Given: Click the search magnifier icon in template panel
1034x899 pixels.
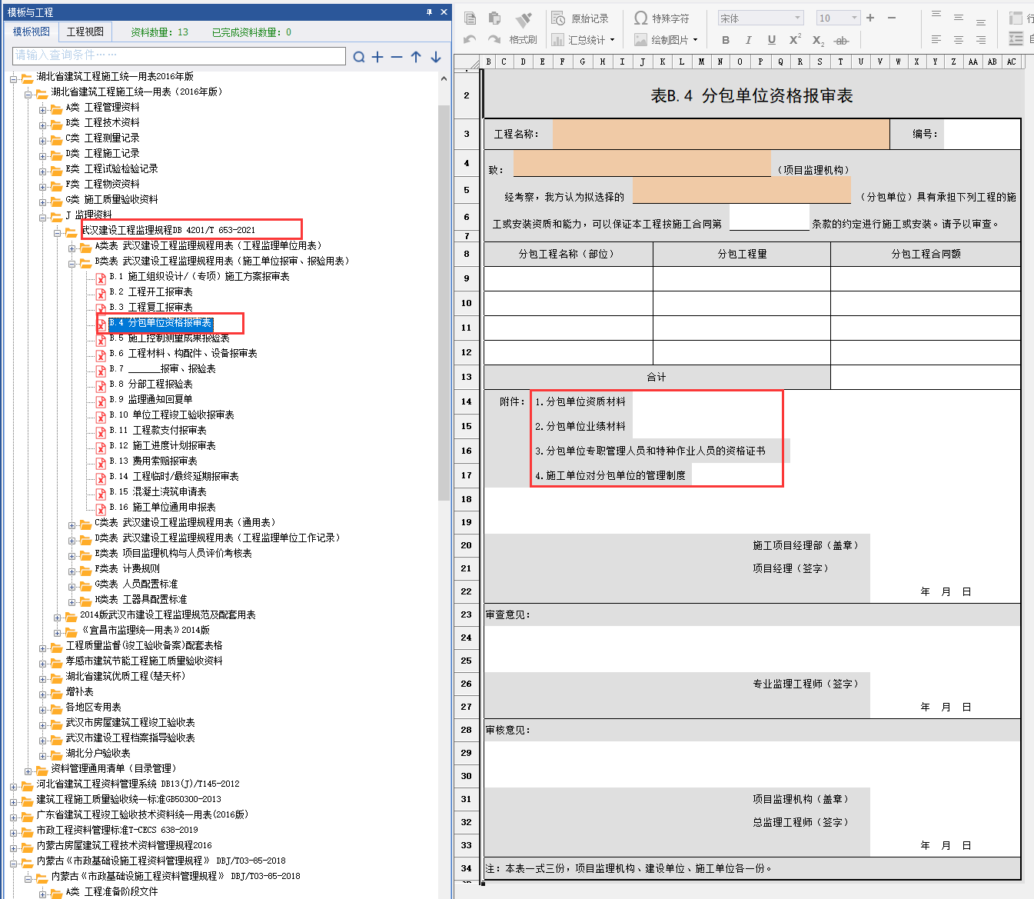Looking at the screenshot, I should [x=359, y=57].
